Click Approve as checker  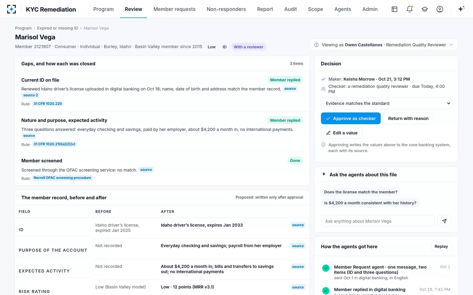coord(351,118)
